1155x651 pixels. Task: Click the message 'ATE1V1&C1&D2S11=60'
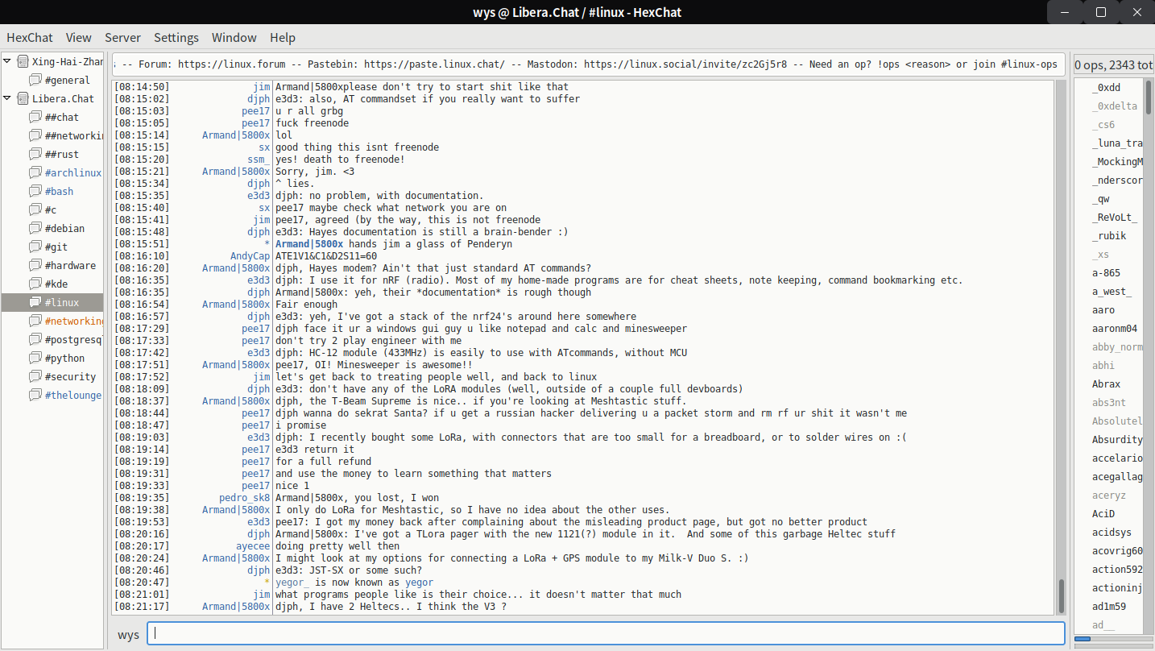pos(326,256)
